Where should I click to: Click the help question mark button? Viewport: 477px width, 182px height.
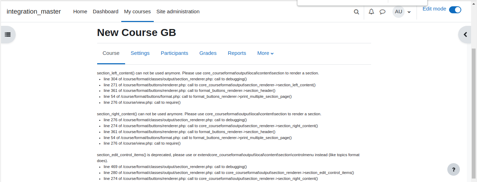(454, 169)
